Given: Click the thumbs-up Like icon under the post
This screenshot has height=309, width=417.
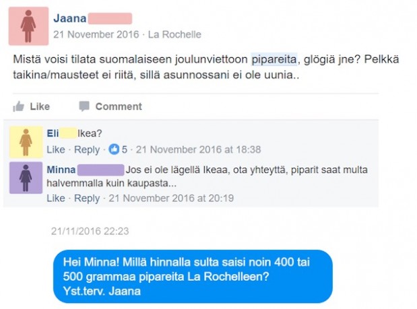Looking at the screenshot, I should 19,106.
